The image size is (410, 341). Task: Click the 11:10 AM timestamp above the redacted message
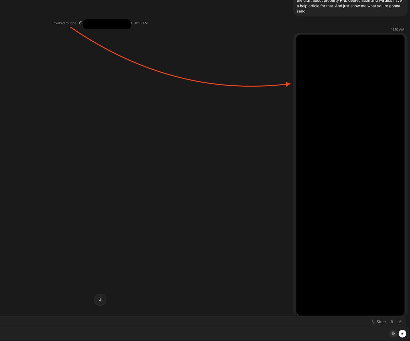[397, 29]
